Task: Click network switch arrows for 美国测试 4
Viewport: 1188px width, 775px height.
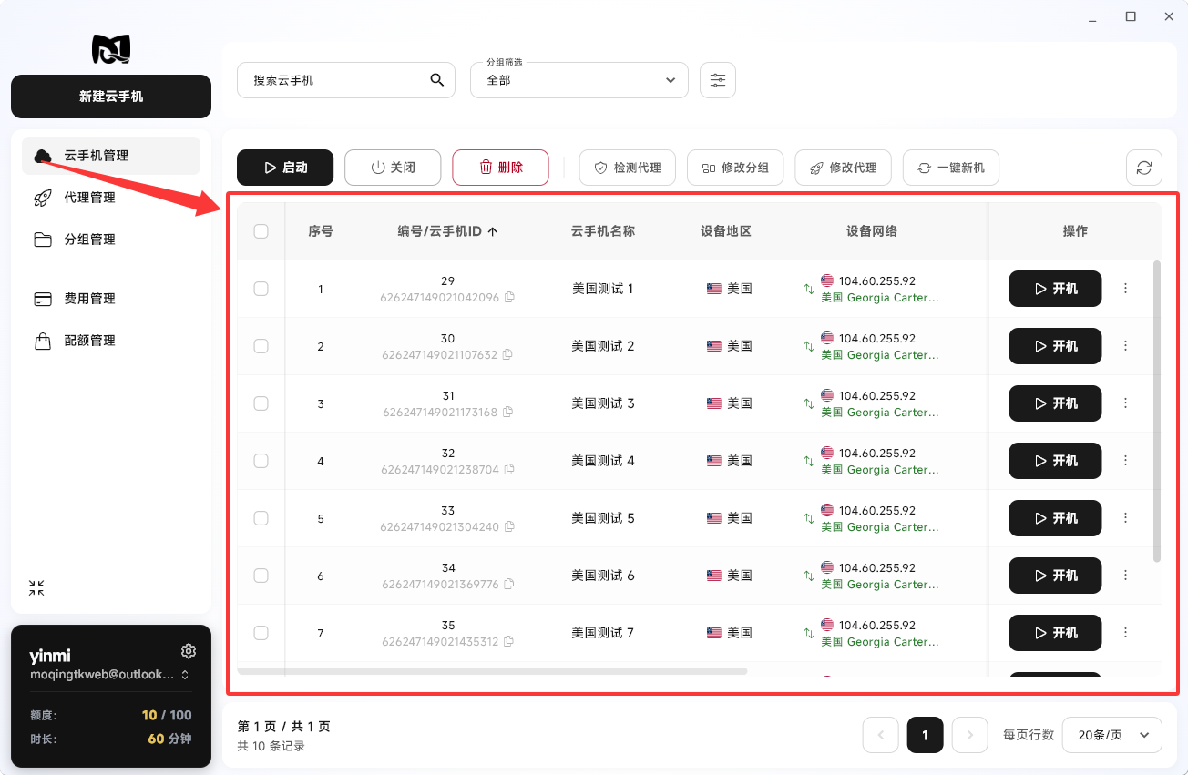Action: pos(808,462)
